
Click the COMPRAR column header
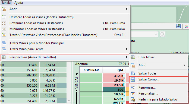tap(91, 70)
